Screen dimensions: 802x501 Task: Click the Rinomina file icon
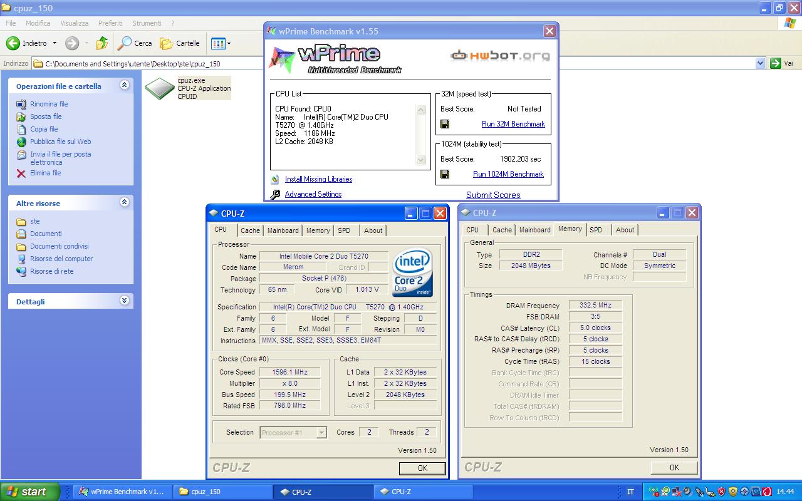[21, 104]
